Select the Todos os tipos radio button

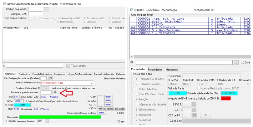pyautogui.click(x=38, y=18)
